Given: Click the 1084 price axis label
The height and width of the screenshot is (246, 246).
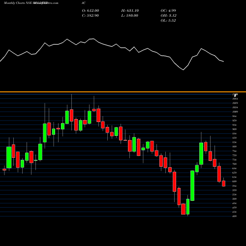Looking at the screenshot, I should click(x=235, y=99).
